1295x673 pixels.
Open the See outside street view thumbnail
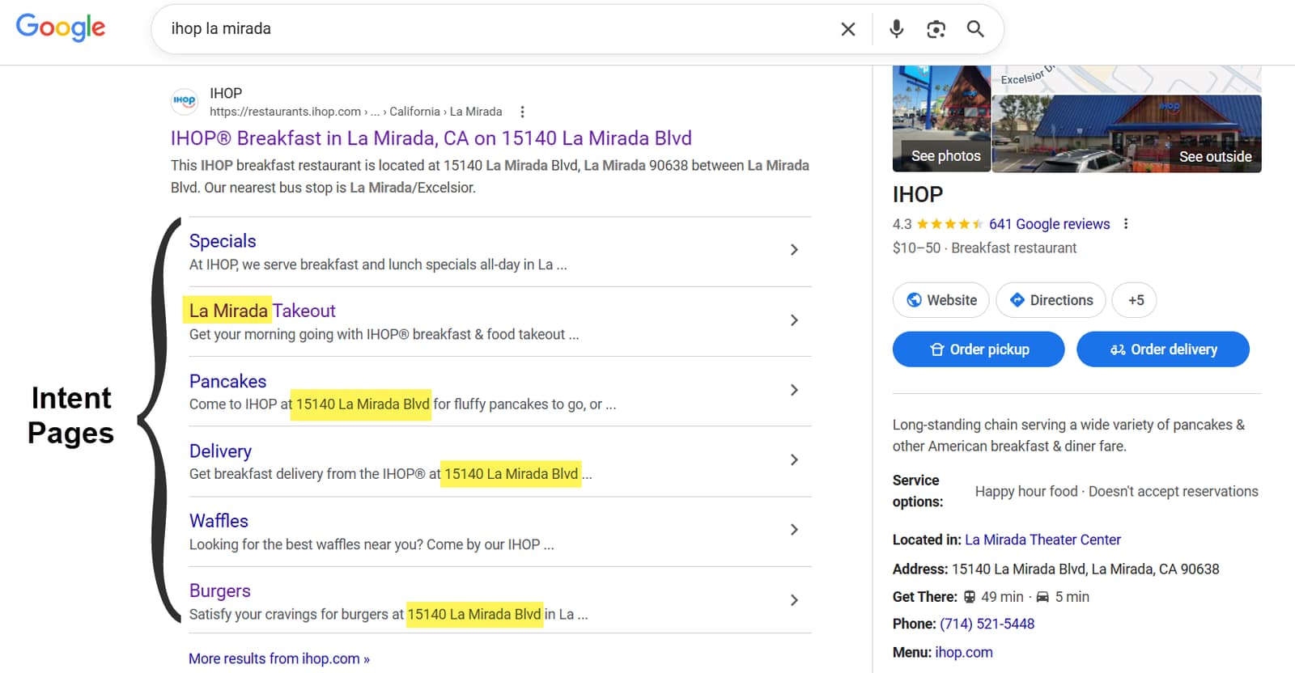[x=1127, y=133]
